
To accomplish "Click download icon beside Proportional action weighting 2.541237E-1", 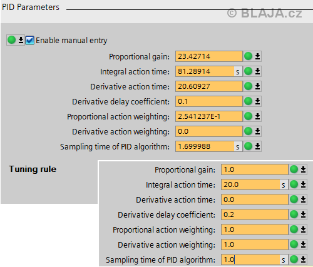I will tap(257, 116).
